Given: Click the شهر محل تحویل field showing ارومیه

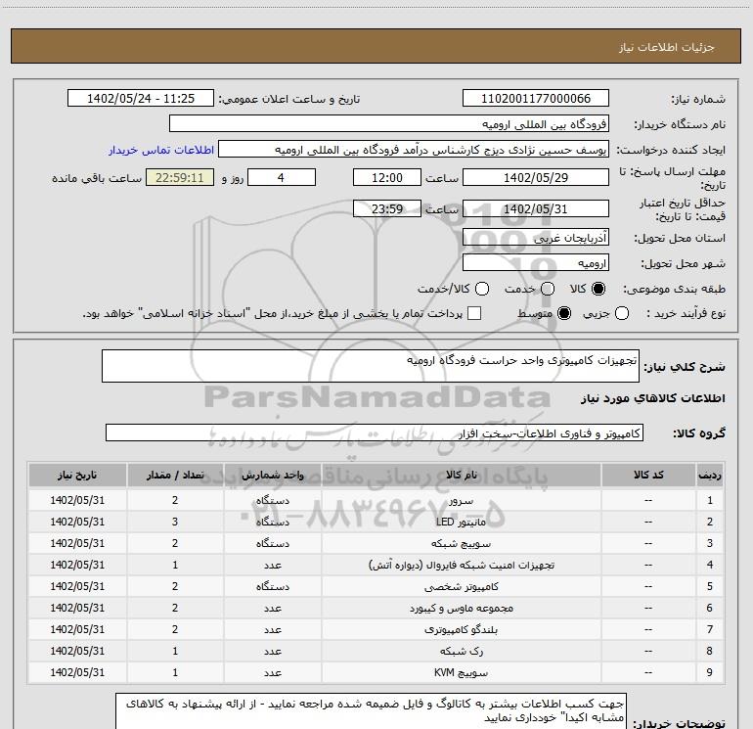Looking at the screenshot, I should (535, 263).
